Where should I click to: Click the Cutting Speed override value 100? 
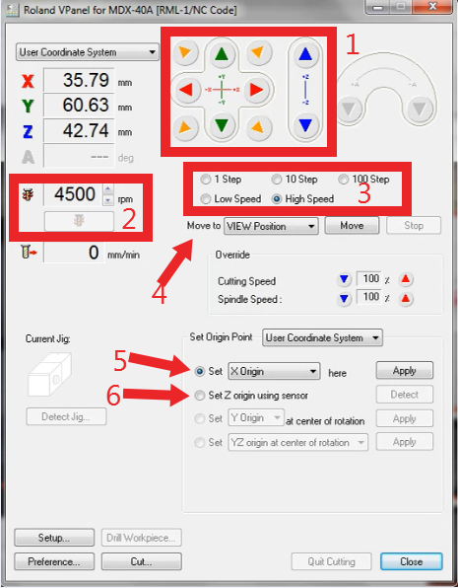pyautogui.click(x=369, y=278)
